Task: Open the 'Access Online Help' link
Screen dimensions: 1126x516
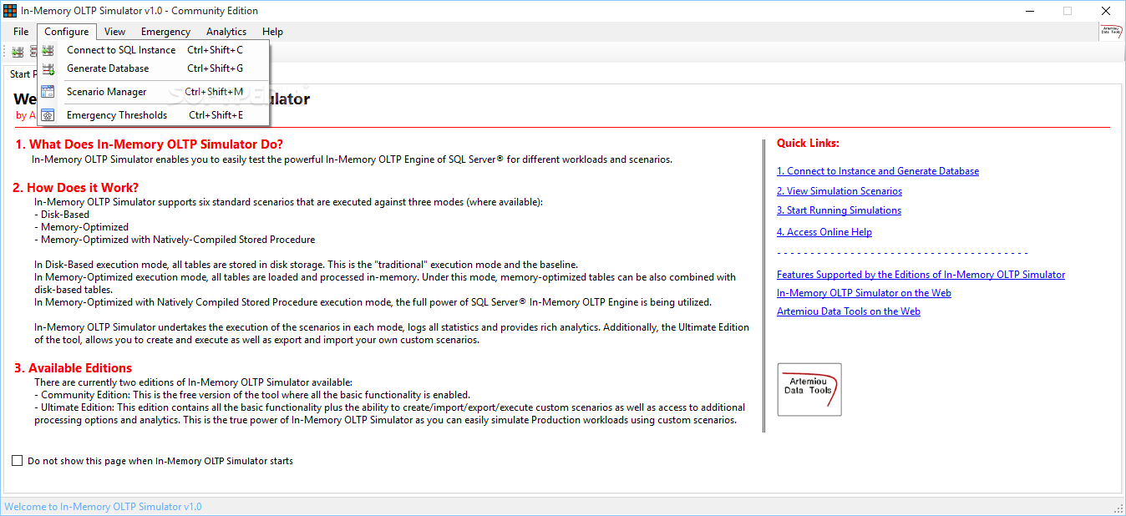Action: 824,232
